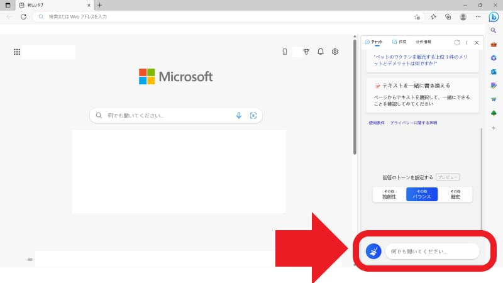This screenshot has width=503, height=283.
Task: Click the sidebar search magnifier icon
Action: (494, 30)
